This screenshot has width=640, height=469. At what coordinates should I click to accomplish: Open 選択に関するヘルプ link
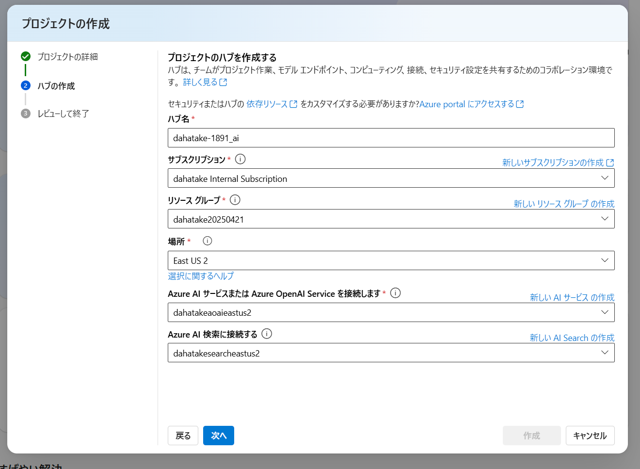point(201,276)
